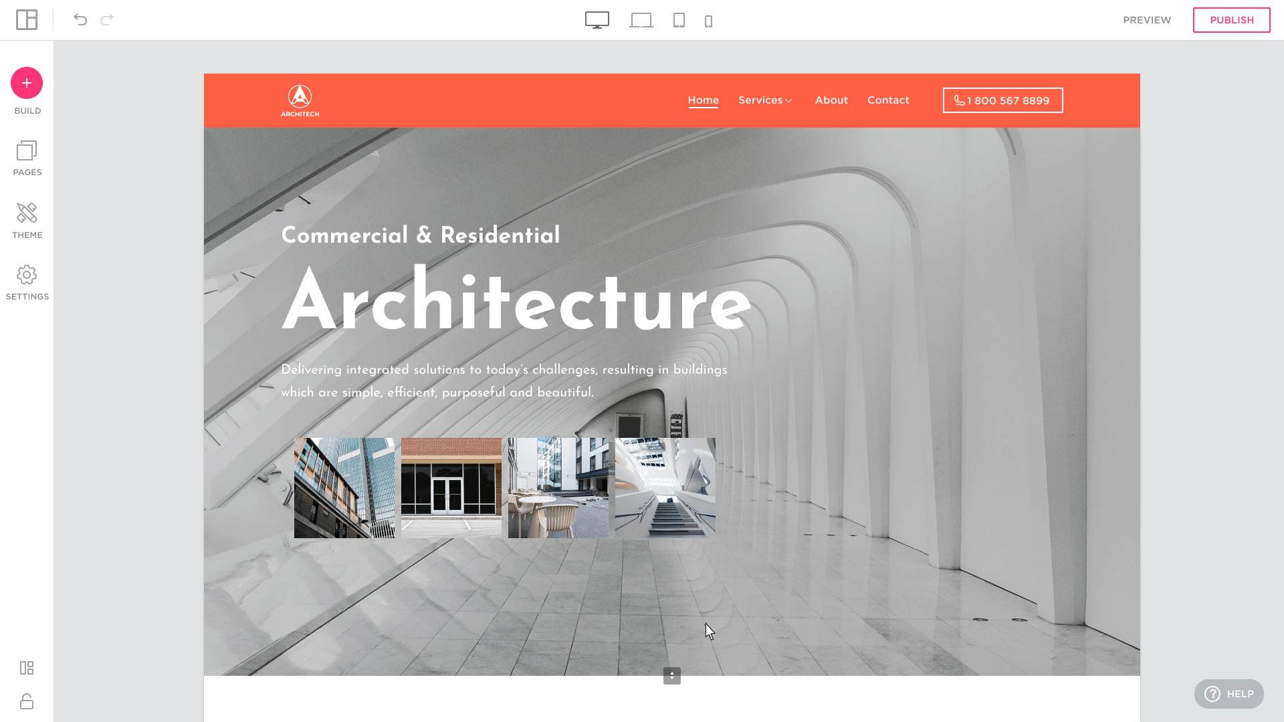
Task: Switch to mobile phone view
Action: [709, 21]
